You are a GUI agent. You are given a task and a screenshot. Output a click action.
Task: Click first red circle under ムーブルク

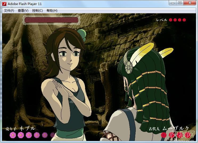pyautogui.click(x=164, y=135)
